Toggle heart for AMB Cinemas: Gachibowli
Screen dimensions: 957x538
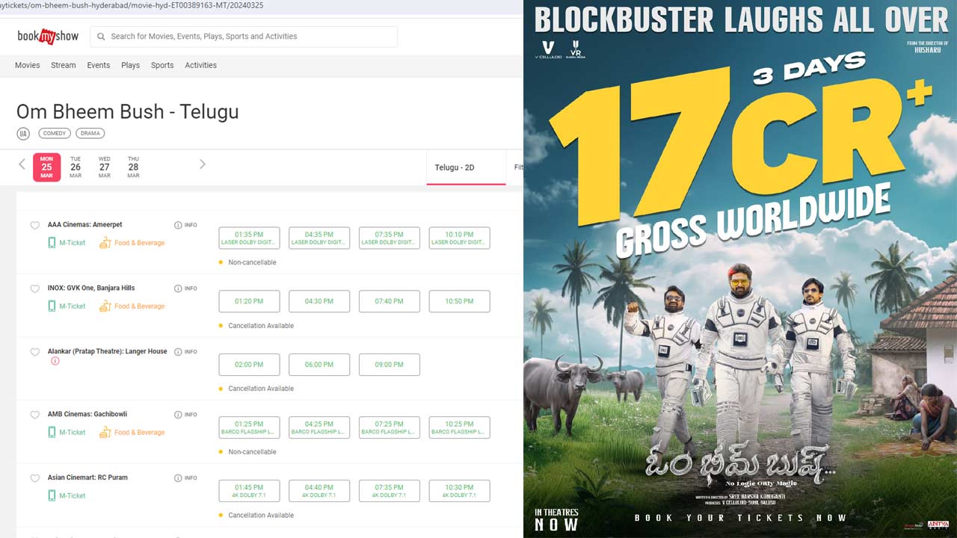coord(34,415)
